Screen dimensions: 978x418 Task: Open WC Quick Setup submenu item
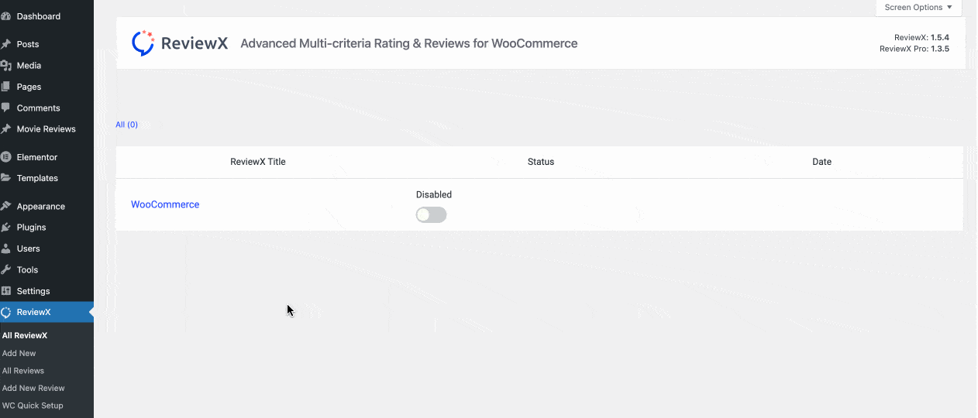pos(33,406)
